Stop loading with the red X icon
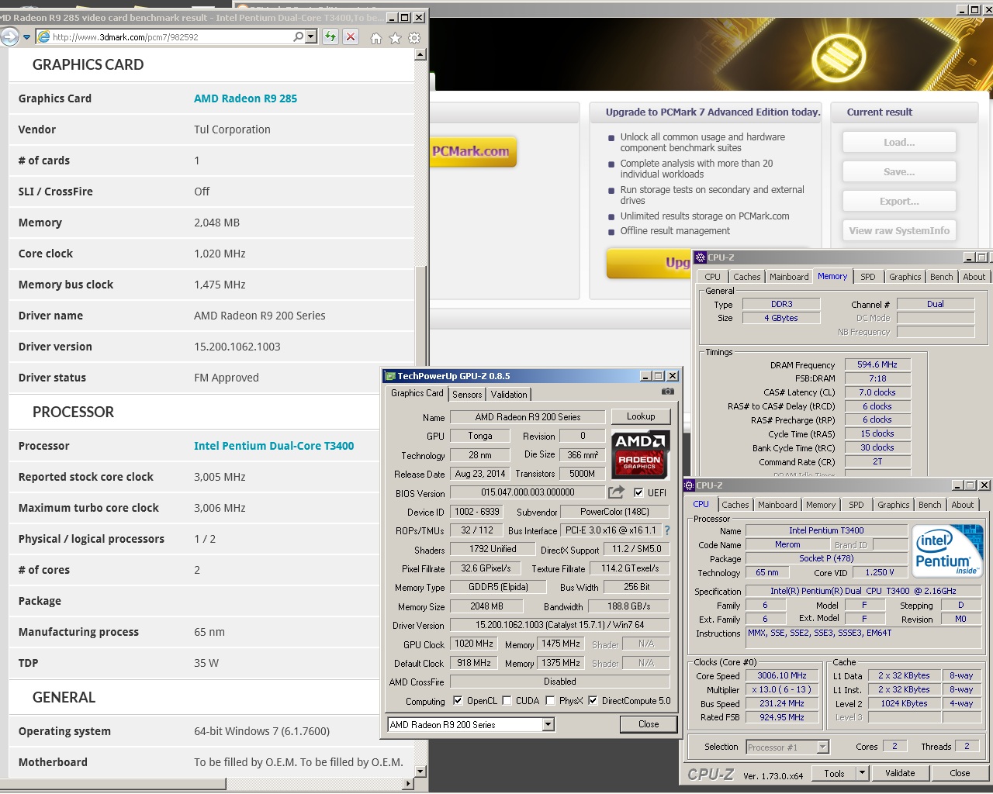Image resolution: width=993 pixels, height=794 pixels. 351,36
